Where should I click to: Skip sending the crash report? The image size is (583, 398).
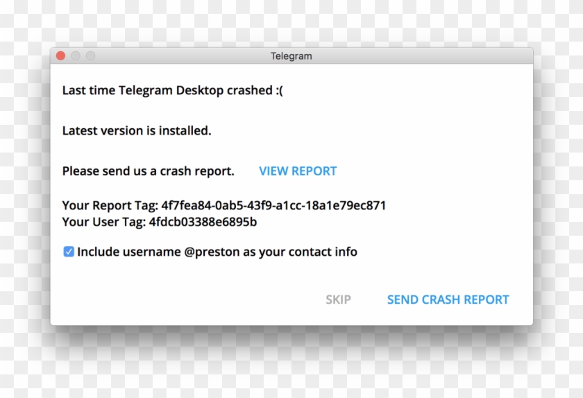[339, 300]
